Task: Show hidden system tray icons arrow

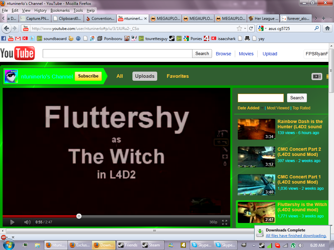Action: point(254,245)
